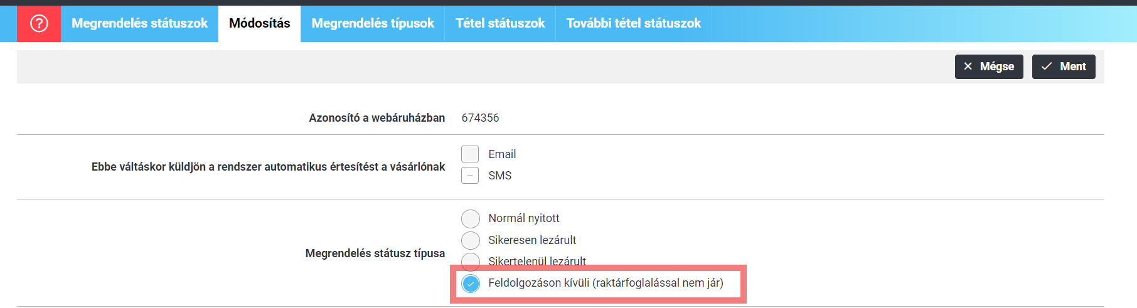Click the X icon on Mégse button

tap(968, 66)
